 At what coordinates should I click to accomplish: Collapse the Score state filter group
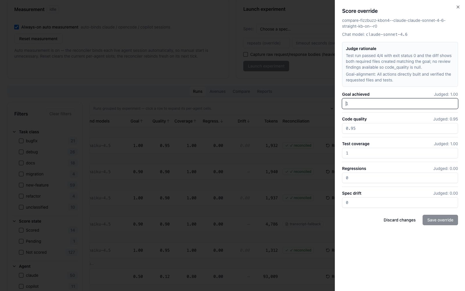tap(14, 221)
